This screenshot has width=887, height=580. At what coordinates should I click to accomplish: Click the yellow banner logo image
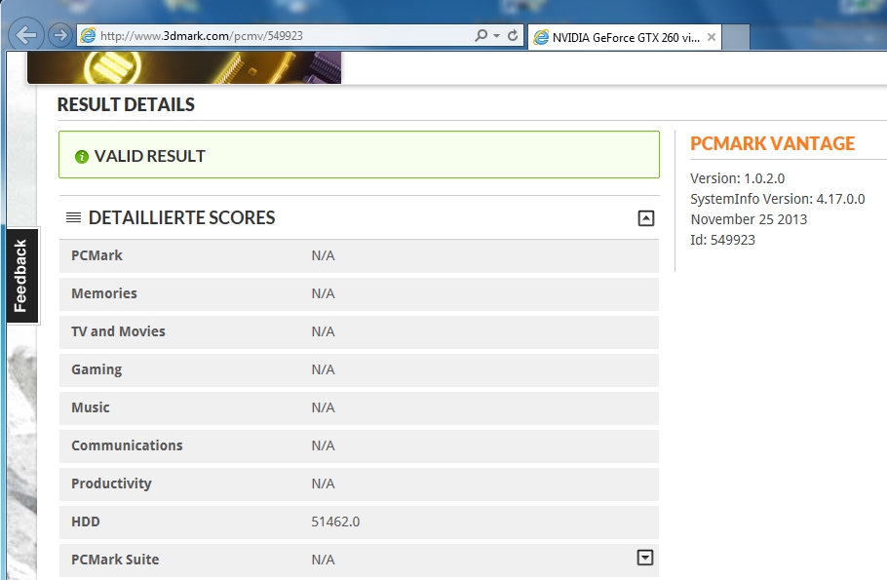pyautogui.click(x=184, y=67)
